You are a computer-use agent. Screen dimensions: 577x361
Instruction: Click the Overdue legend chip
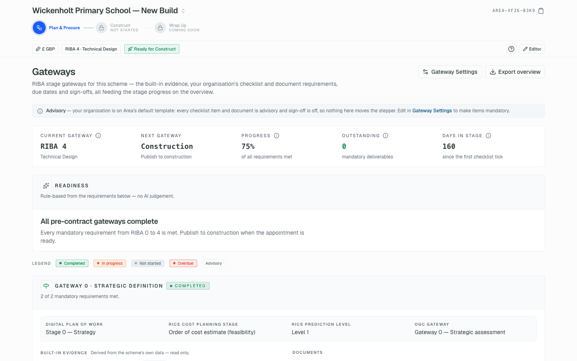183,264
